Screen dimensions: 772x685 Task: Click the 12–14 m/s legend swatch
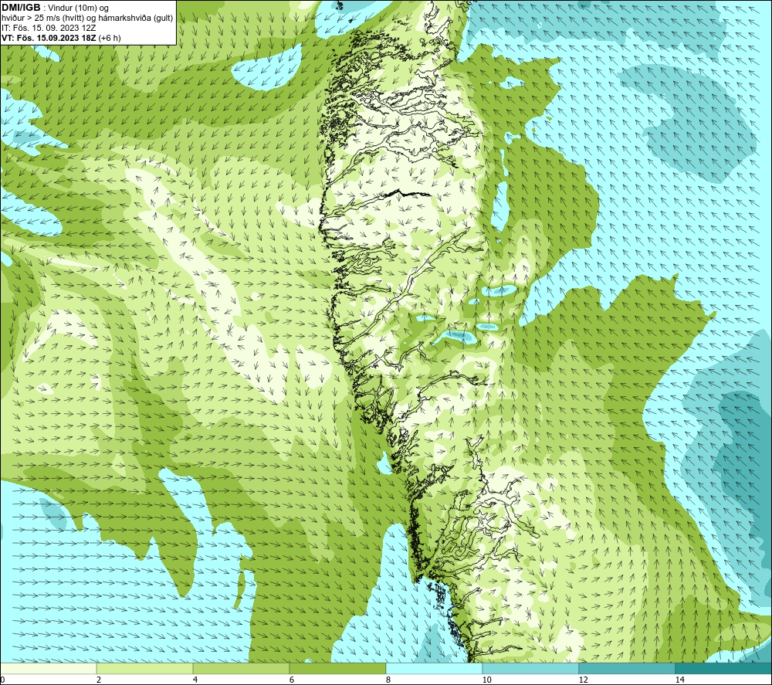(627, 668)
